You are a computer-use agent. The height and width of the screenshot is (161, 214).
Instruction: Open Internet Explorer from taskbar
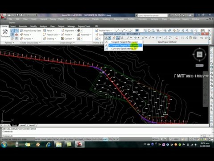pos(49,144)
